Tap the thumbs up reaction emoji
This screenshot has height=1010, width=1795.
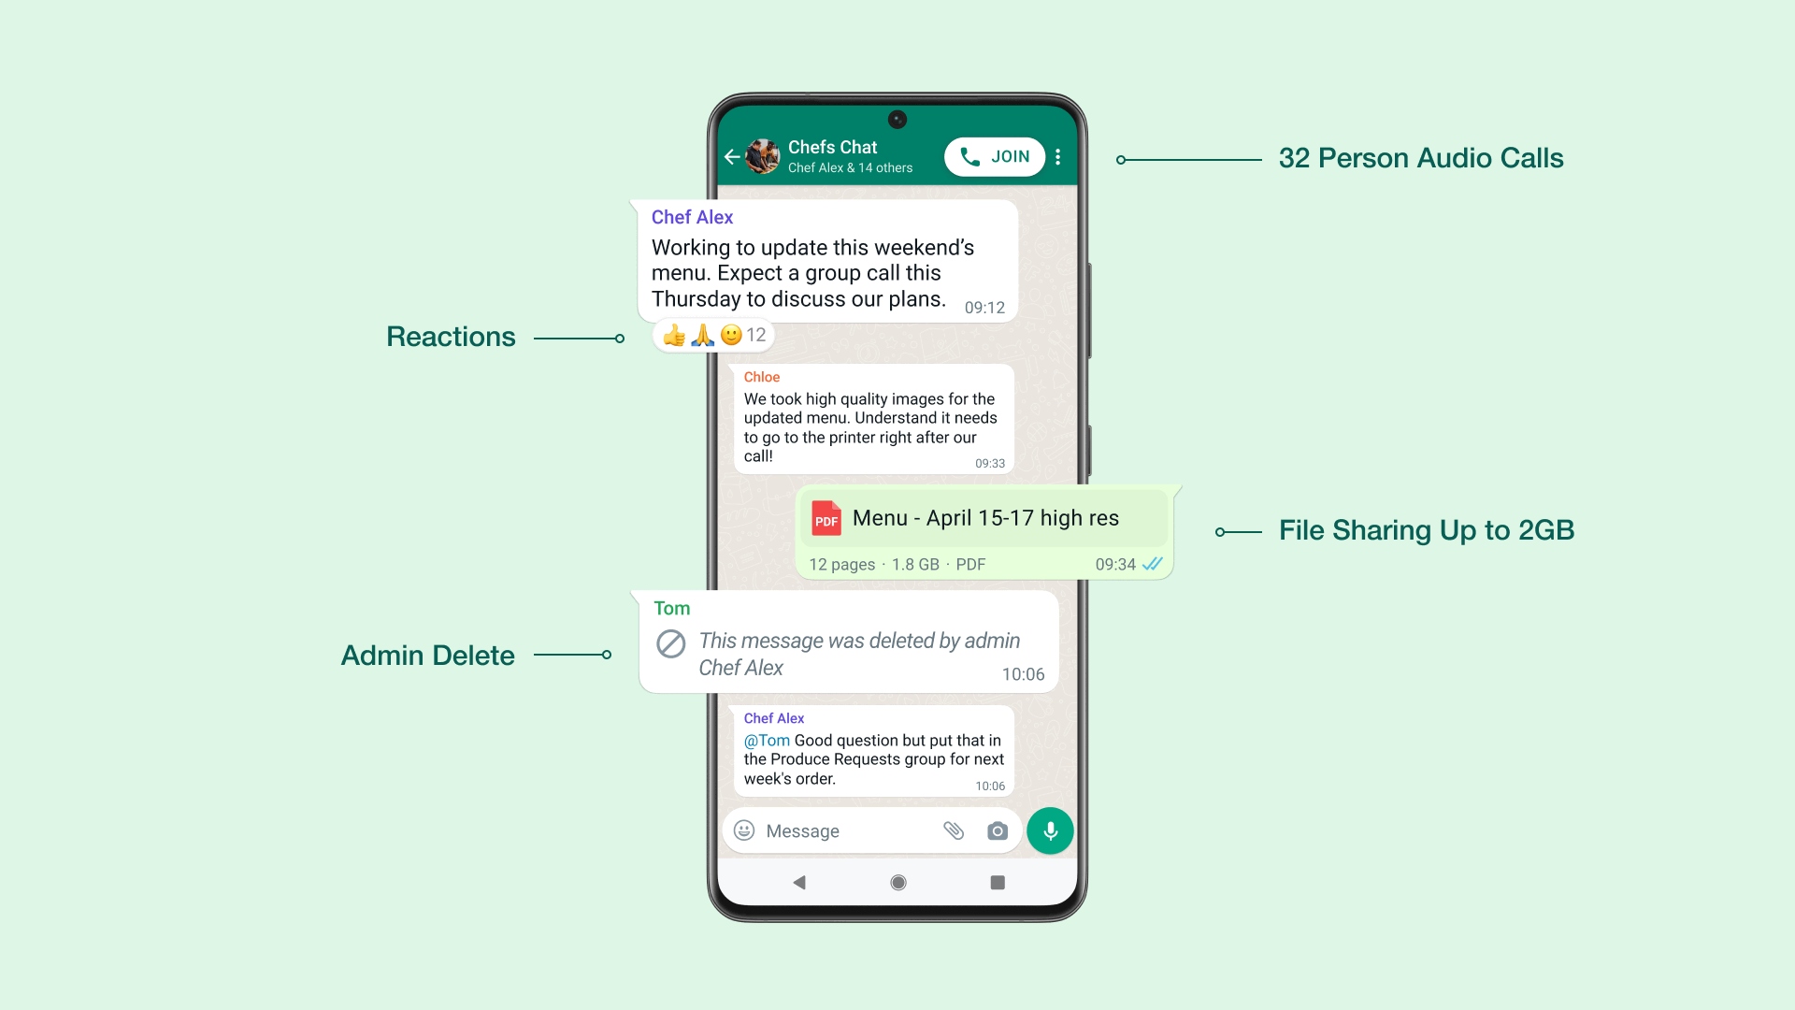coord(669,334)
